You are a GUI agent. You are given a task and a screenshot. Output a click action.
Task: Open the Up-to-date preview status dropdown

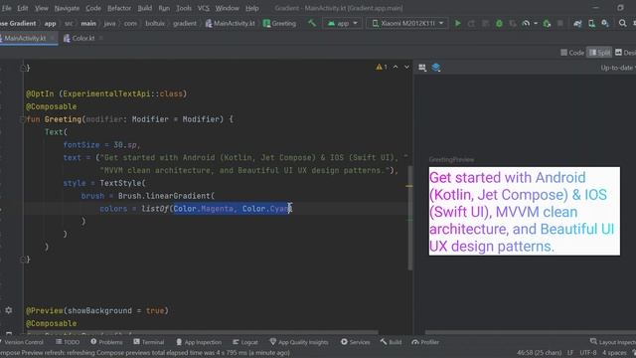(618, 68)
